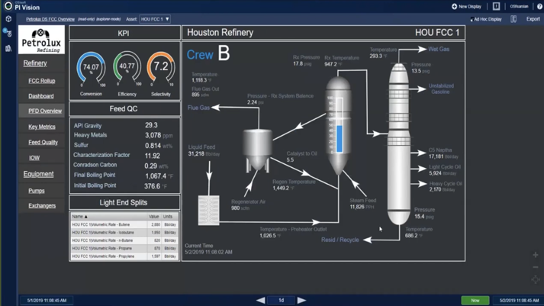Open the Exchangers page
This screenshot has height=306, width=544.
[x=42, y=206]
